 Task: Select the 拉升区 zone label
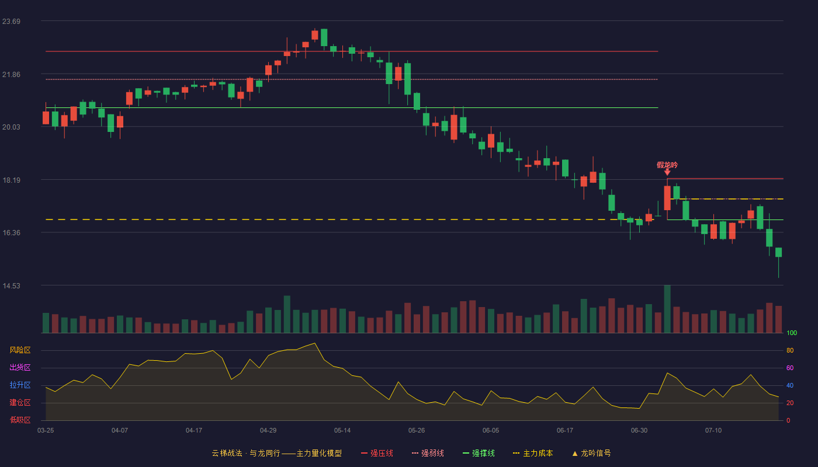20,385
